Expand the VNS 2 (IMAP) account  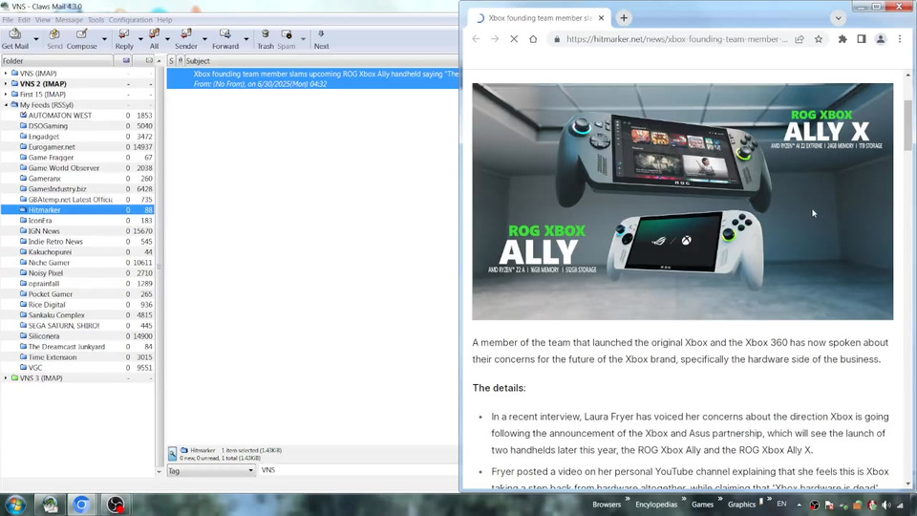click(6, 84)
